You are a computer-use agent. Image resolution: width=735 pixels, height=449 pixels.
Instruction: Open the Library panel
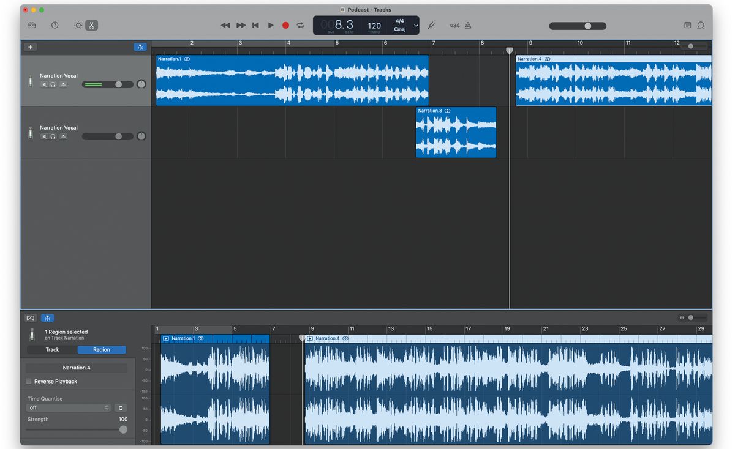(31, 25)
